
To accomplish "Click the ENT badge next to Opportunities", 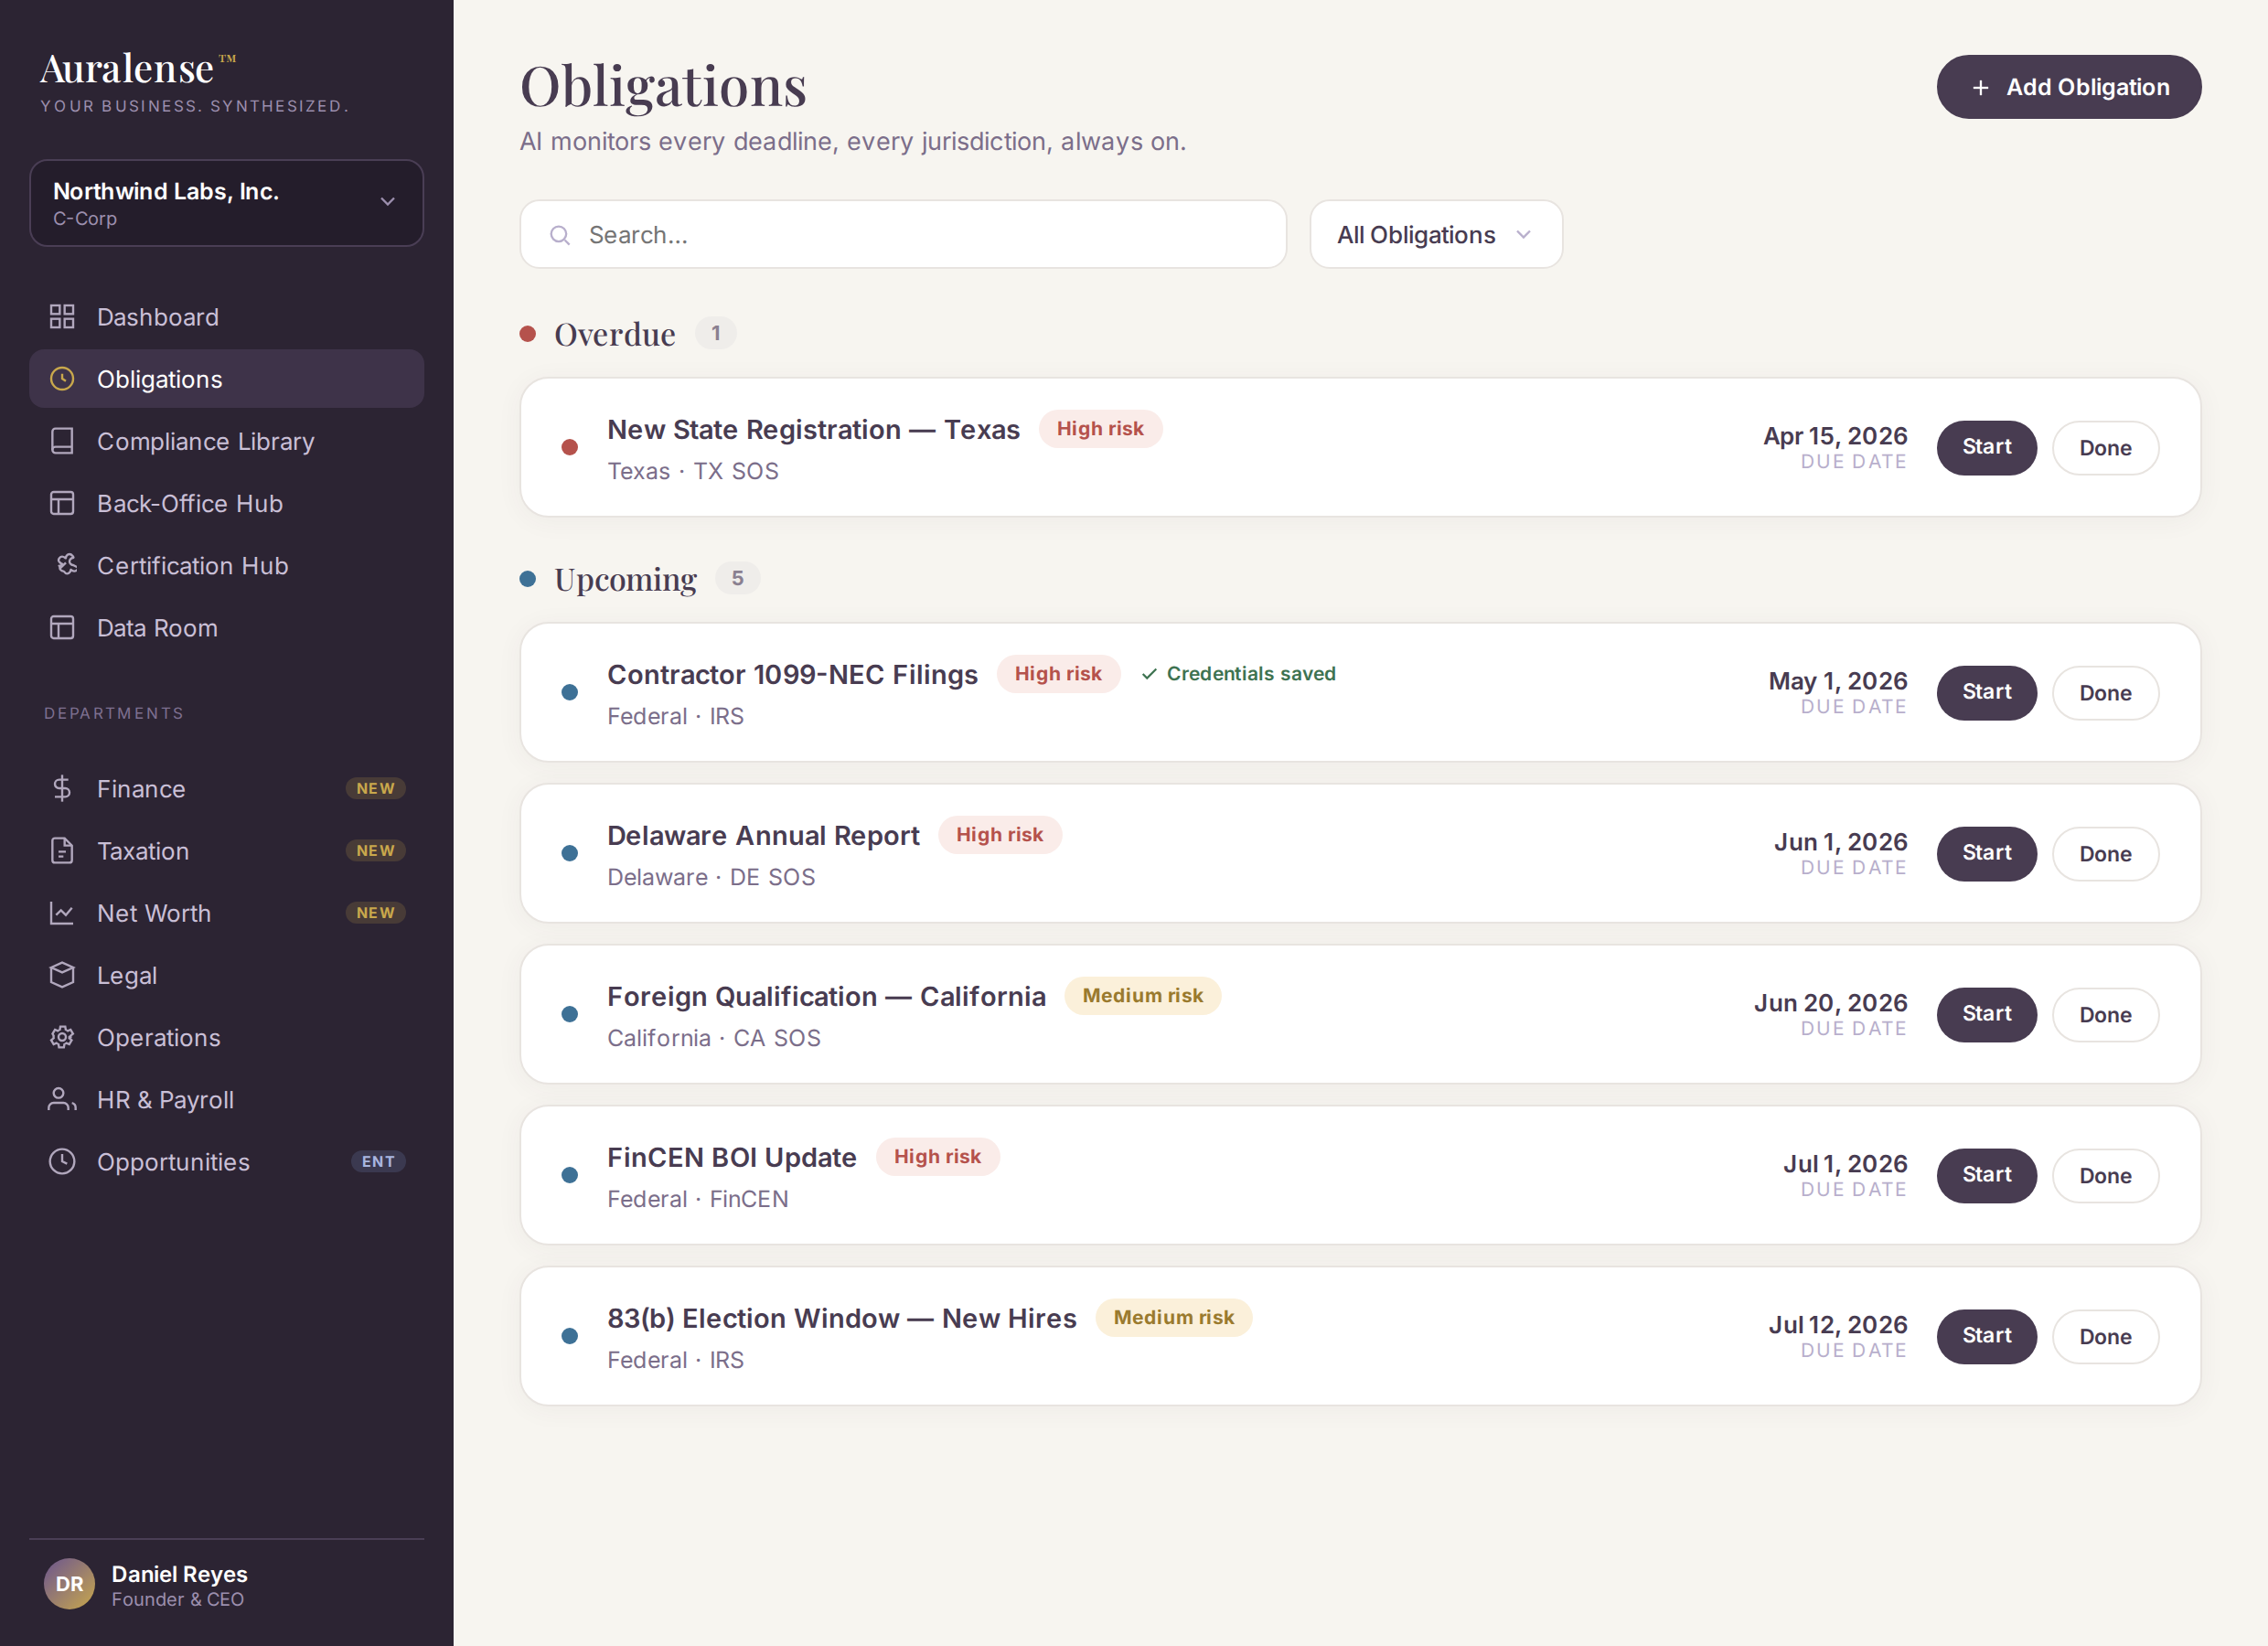I will click(x=378, y=1161).
